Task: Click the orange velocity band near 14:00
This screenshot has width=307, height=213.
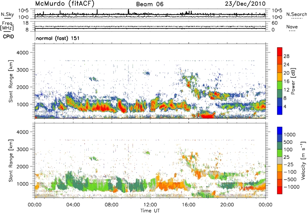Action: click(170, 186)
